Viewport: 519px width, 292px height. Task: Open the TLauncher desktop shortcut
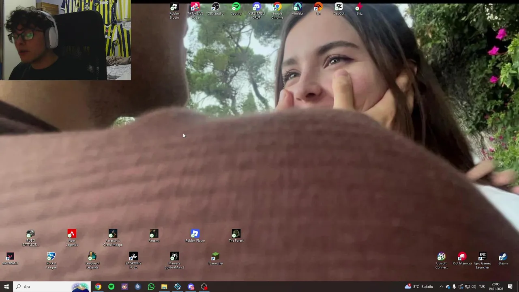(215, 259)
